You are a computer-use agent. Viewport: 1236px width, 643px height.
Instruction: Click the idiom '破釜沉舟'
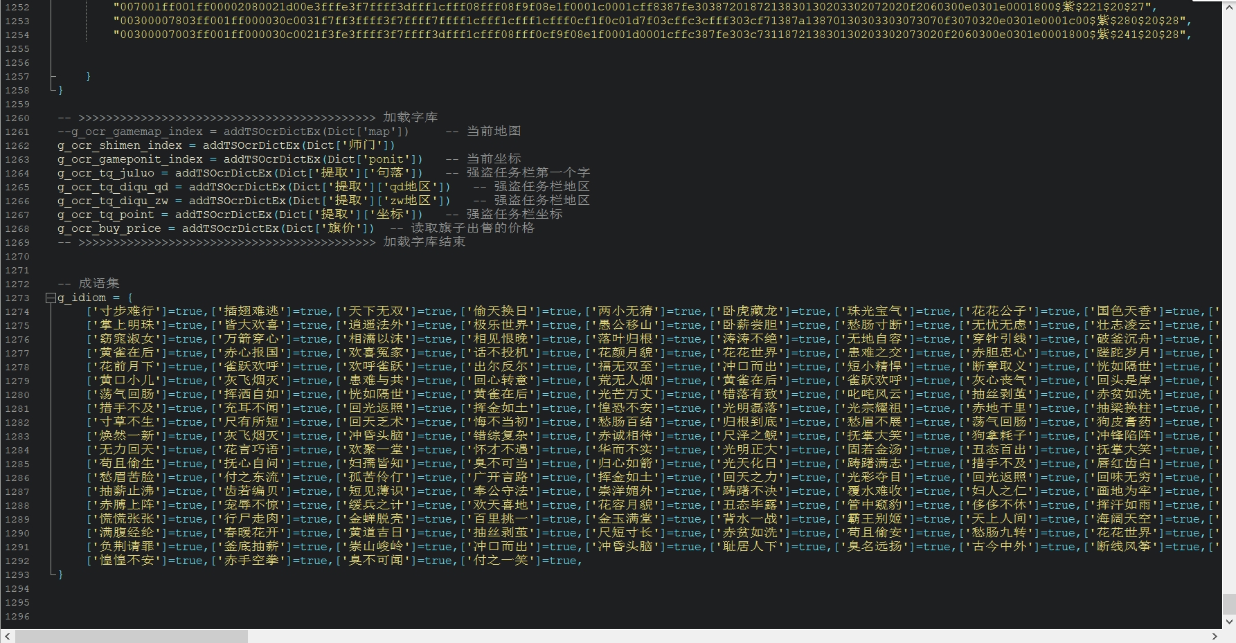(1124, 339)
